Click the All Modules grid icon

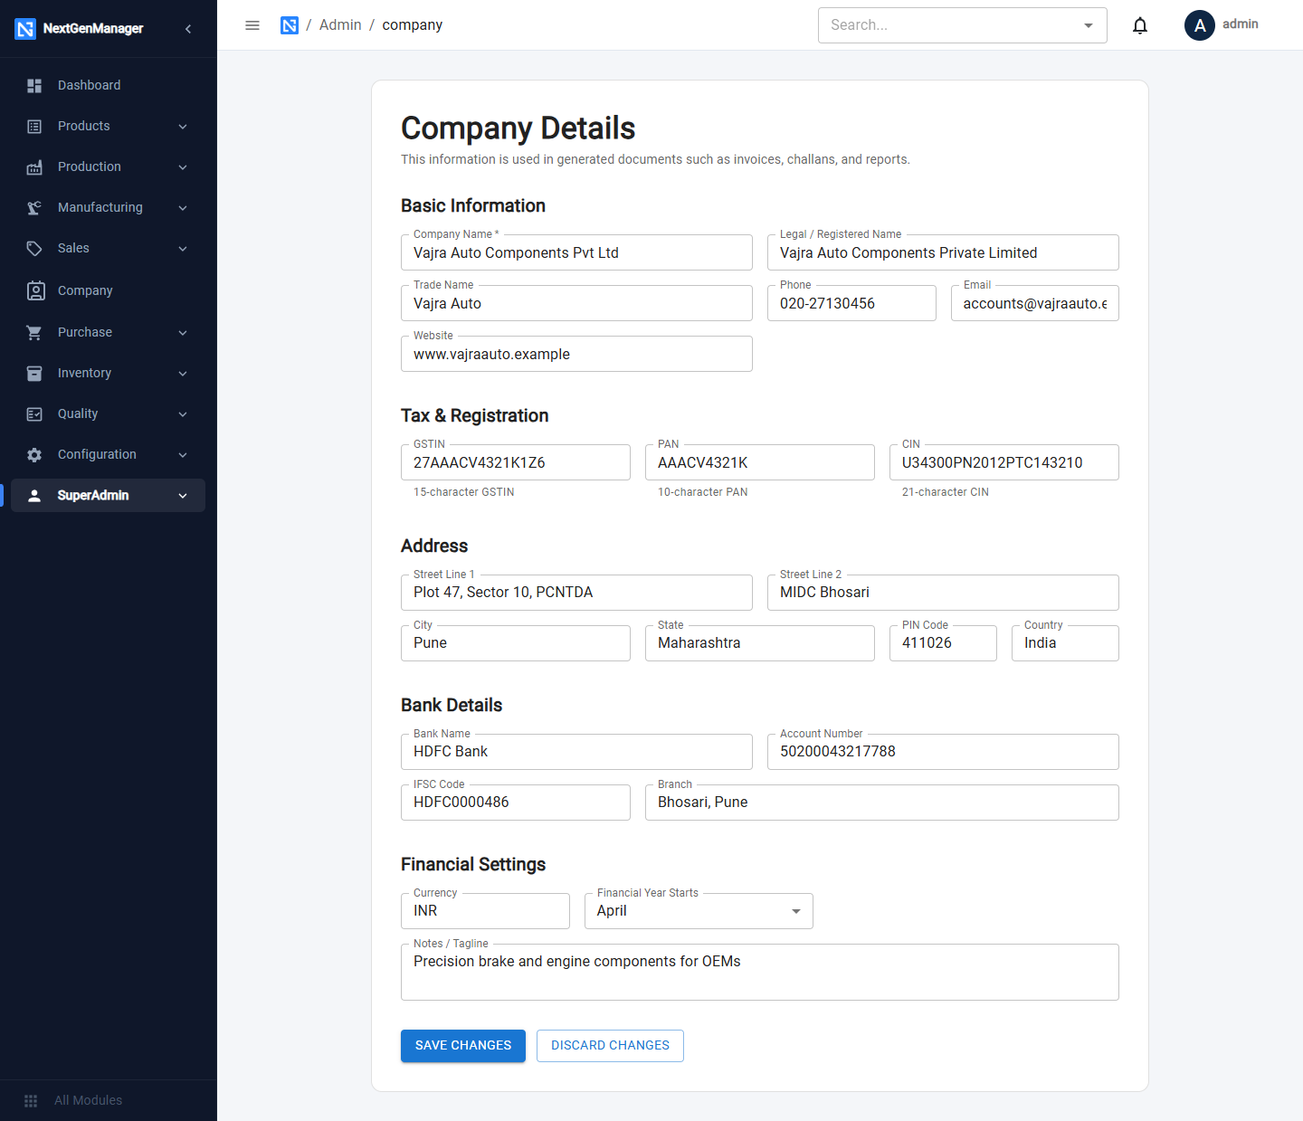click(x=31, y=1101)
